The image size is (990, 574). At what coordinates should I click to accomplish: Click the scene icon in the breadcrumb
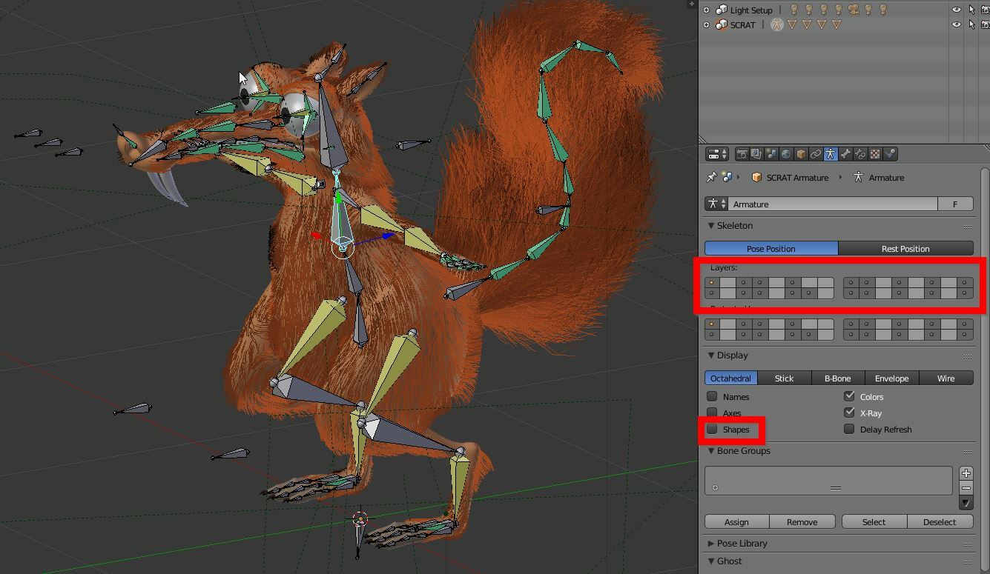(x=727, y=178)
